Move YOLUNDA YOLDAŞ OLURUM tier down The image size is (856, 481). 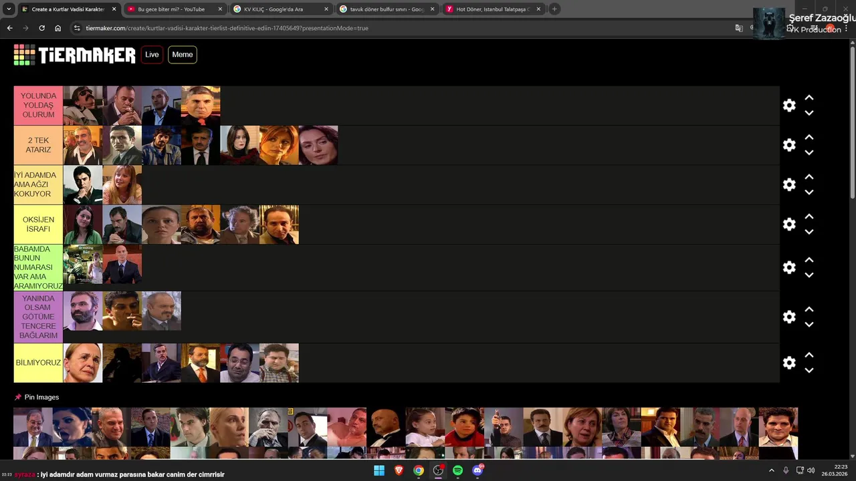809,113
